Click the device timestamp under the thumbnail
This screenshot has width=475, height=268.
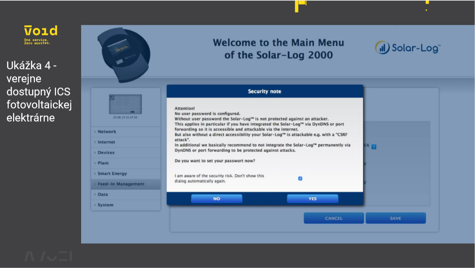pos(125,117)
